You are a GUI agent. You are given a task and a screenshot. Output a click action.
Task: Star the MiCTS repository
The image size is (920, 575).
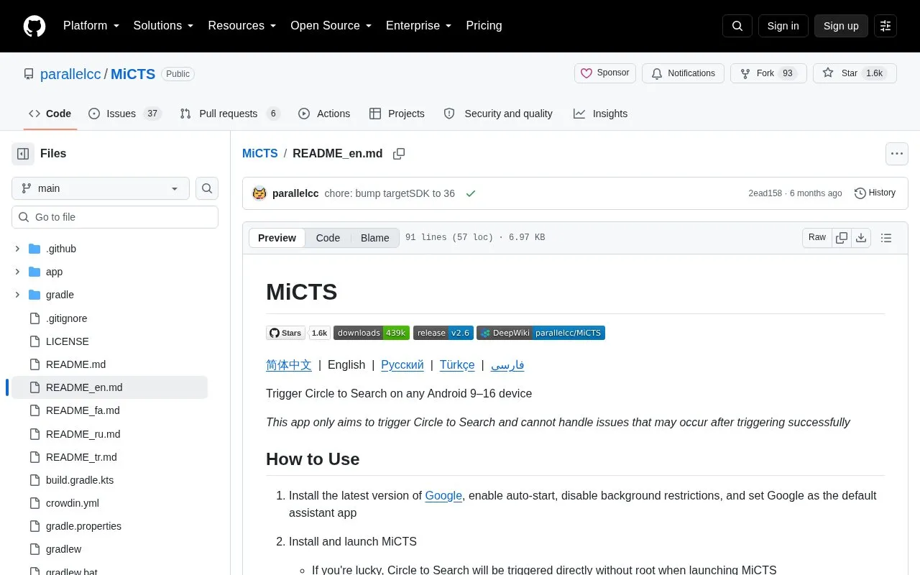point(855,73)
